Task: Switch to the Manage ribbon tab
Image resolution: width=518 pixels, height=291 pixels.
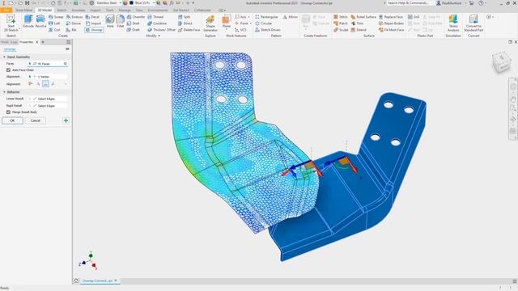Action: [x=125, y=11]
